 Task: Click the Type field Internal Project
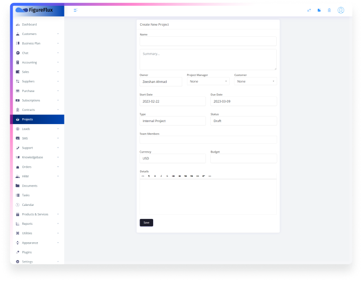coord(173,121)
